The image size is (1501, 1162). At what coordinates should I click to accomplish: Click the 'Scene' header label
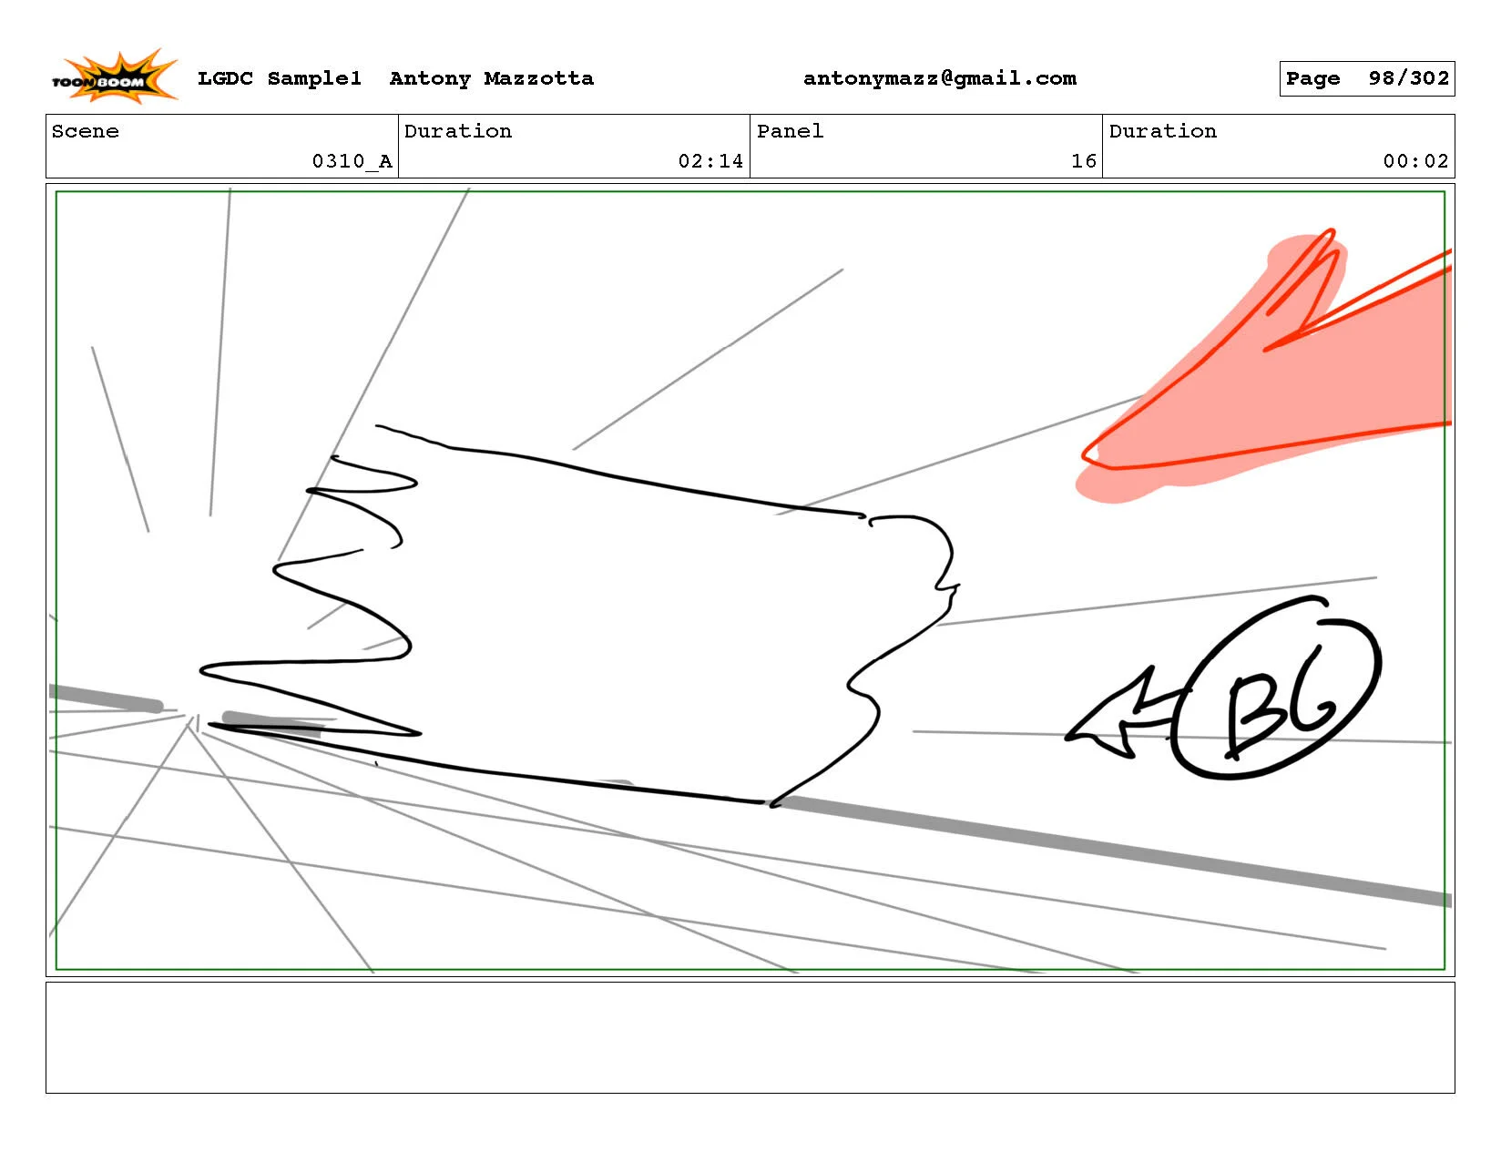click(x=86, y=131)
